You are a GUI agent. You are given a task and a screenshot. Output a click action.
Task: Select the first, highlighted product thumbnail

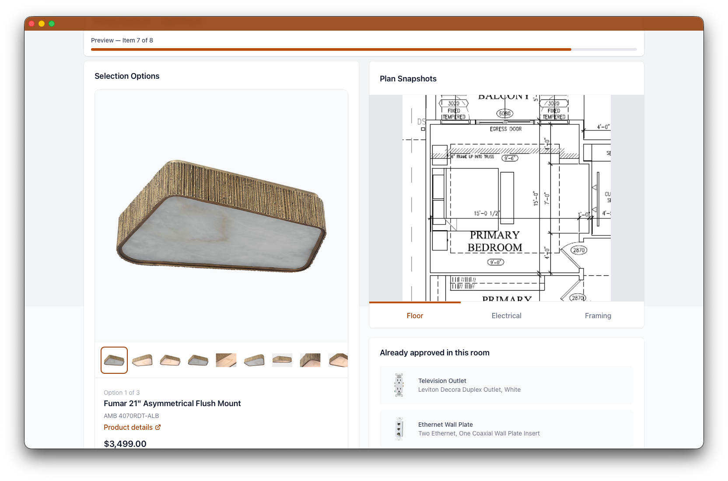pyautogui.click(x=114, y=360)
